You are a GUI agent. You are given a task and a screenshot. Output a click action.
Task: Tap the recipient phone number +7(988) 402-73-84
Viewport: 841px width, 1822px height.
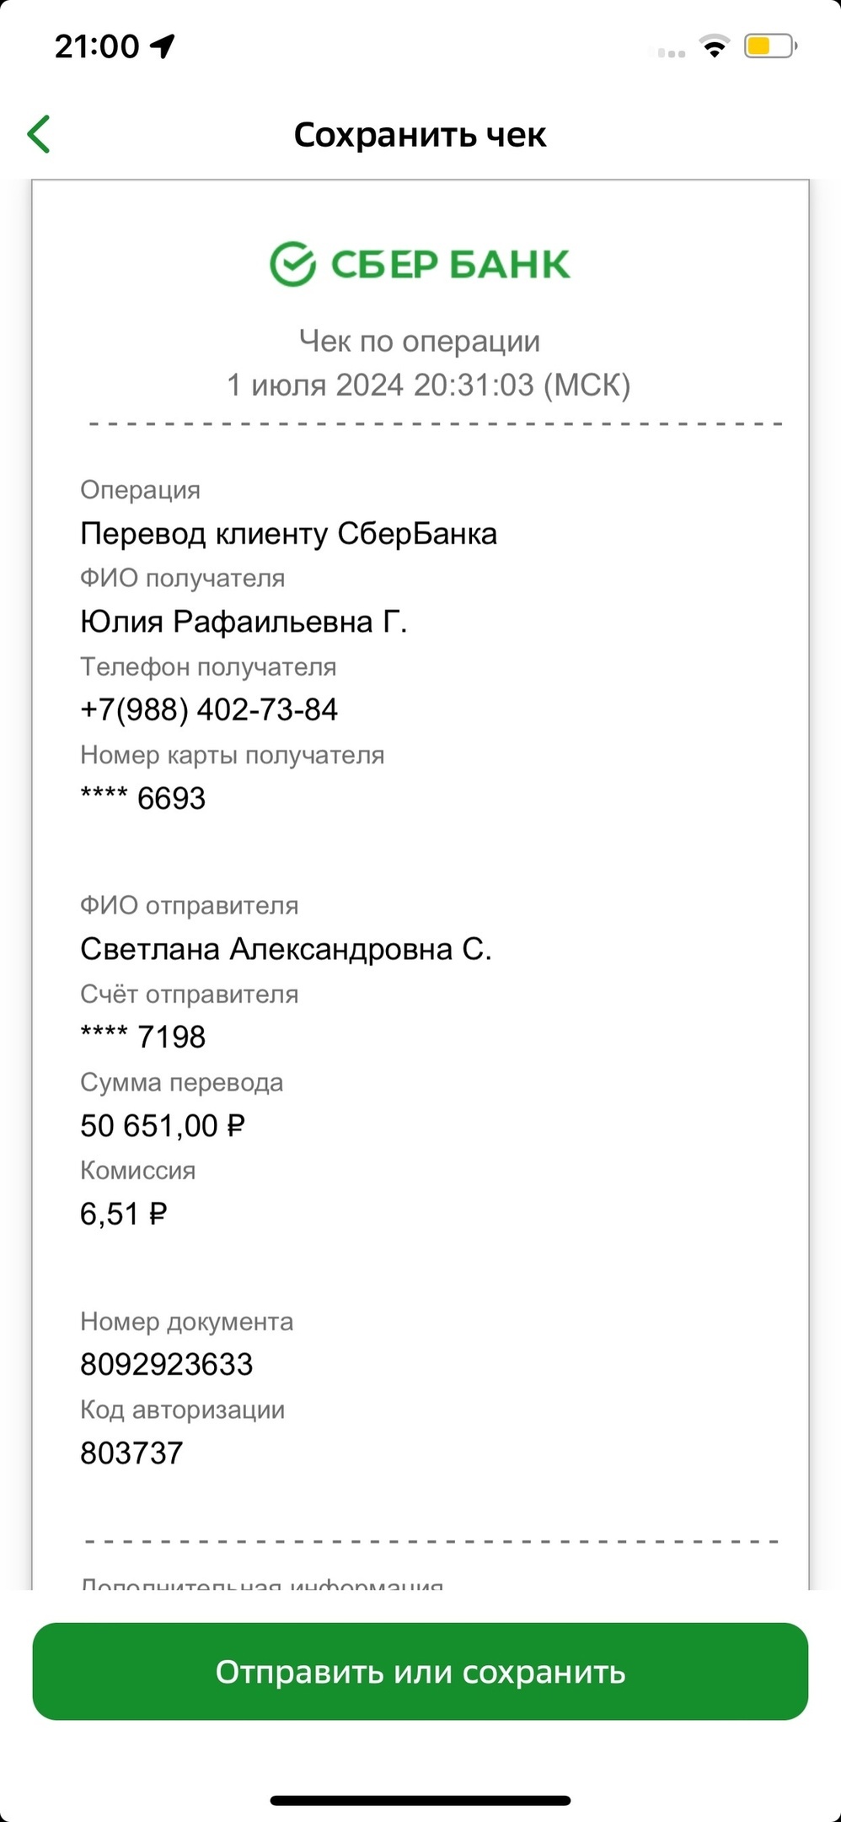(209, 709)
